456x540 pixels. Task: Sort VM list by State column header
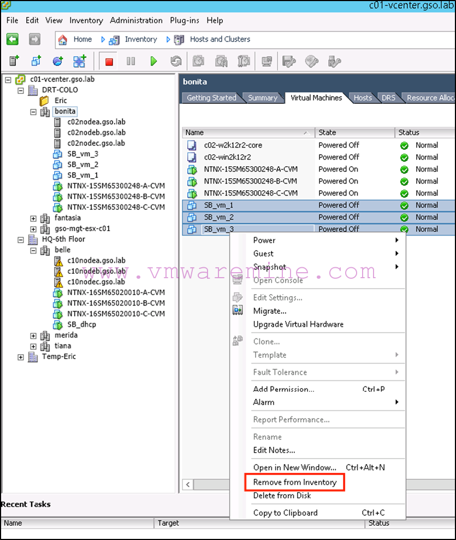355,133
